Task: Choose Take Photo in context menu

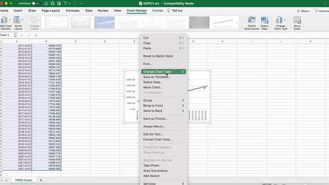Action: pyautogui.click(x=163, y=165)
